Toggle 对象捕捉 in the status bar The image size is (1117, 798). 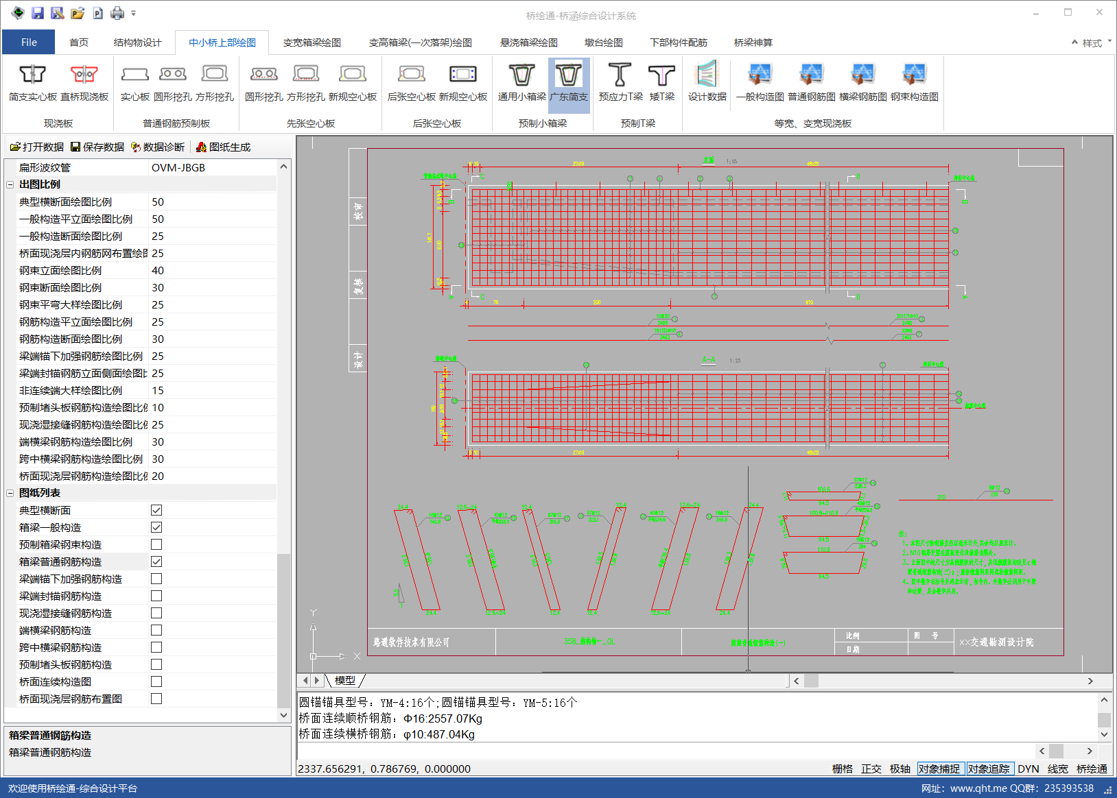tap(939, 769)
